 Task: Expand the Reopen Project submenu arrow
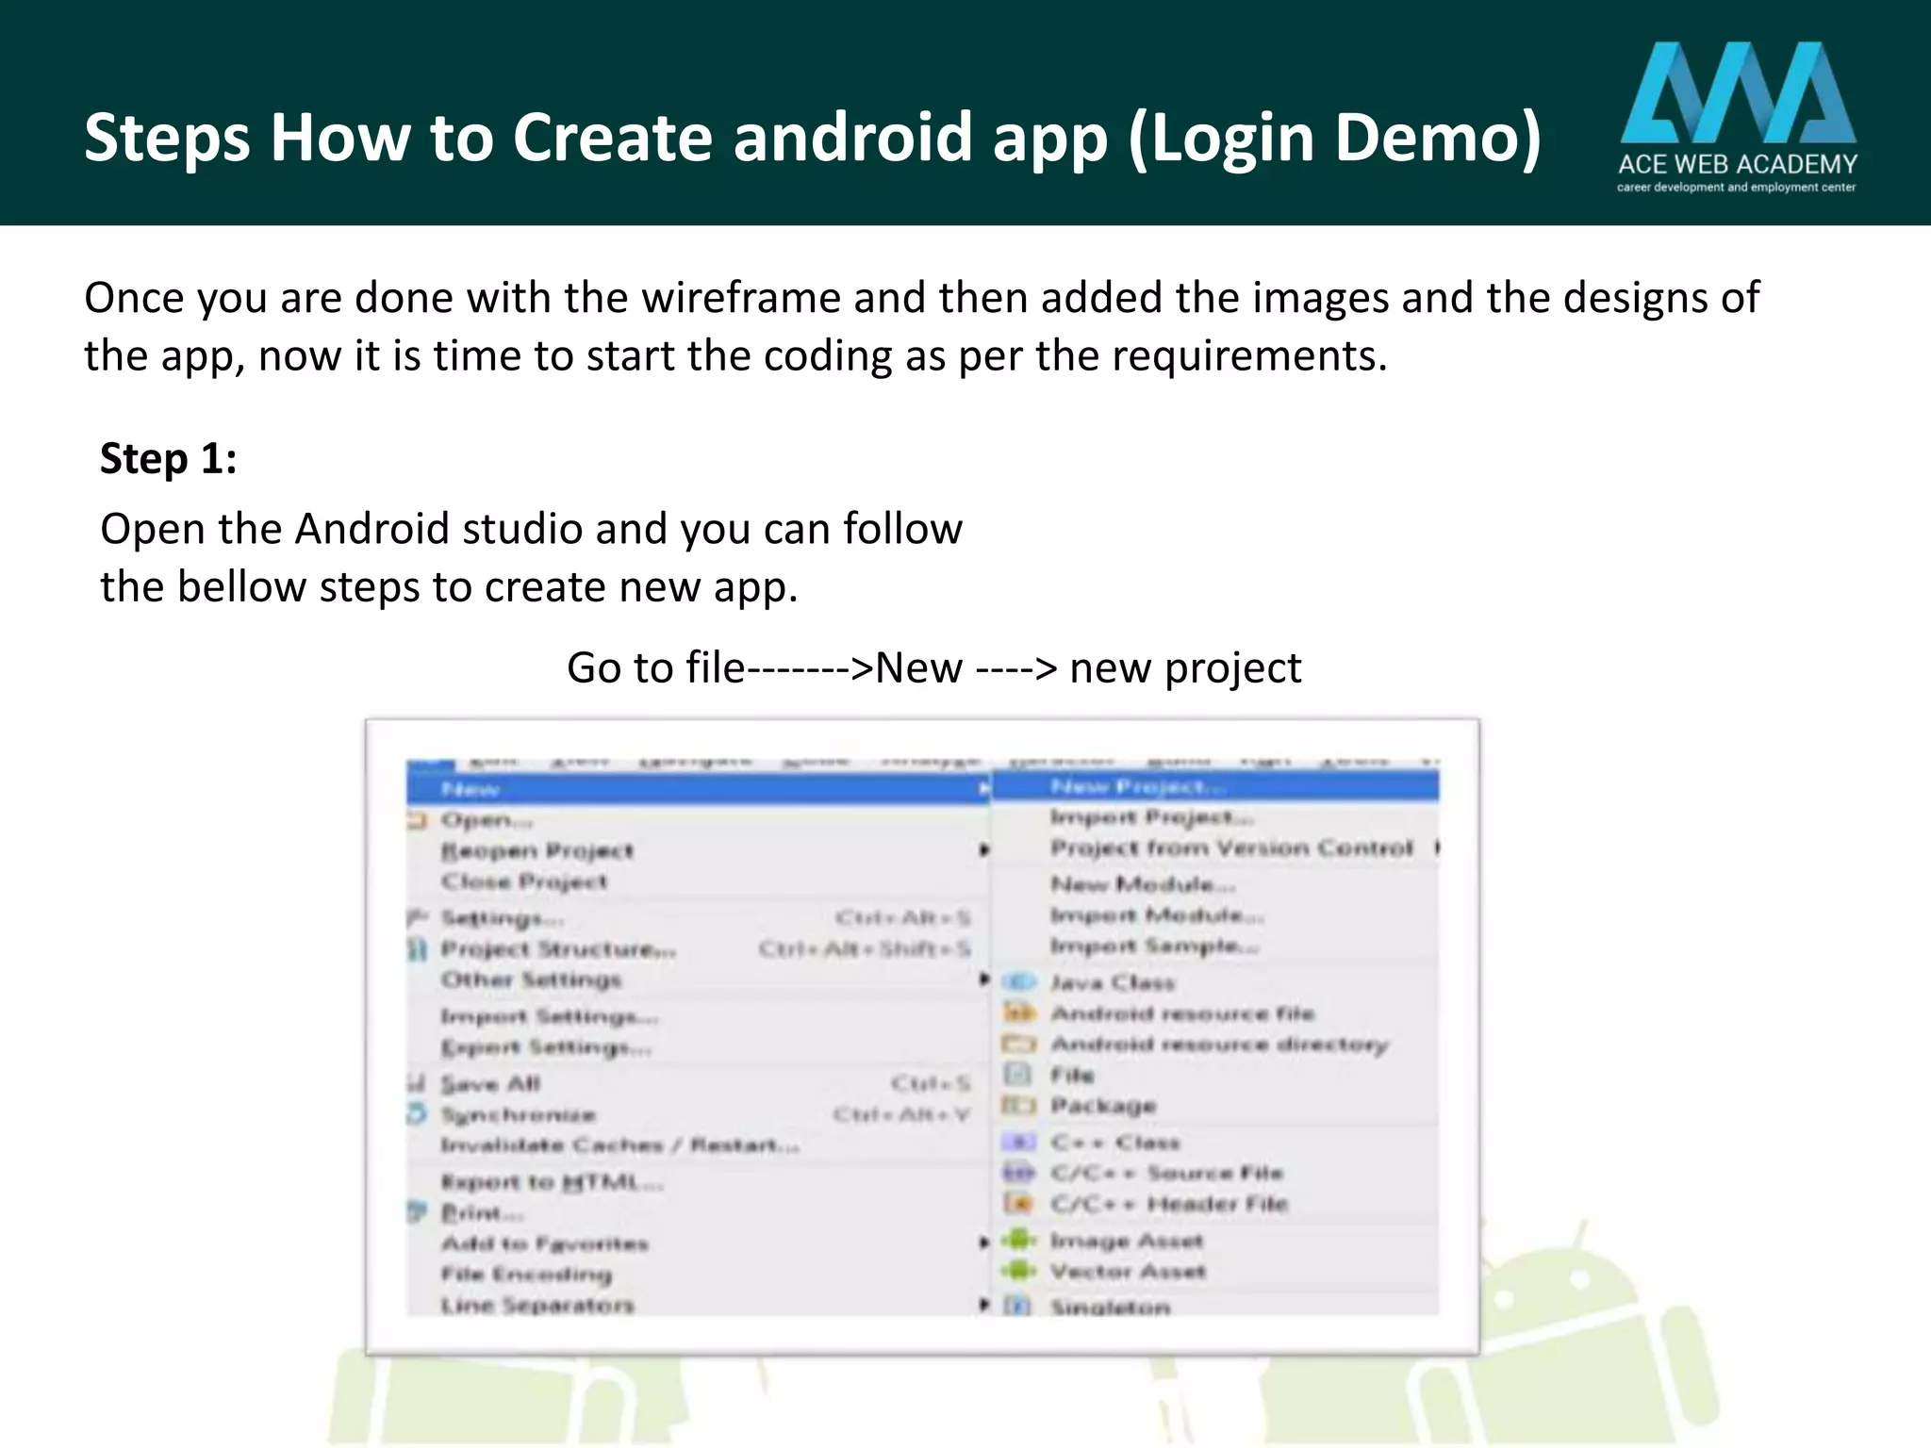(x=983, y=850)
